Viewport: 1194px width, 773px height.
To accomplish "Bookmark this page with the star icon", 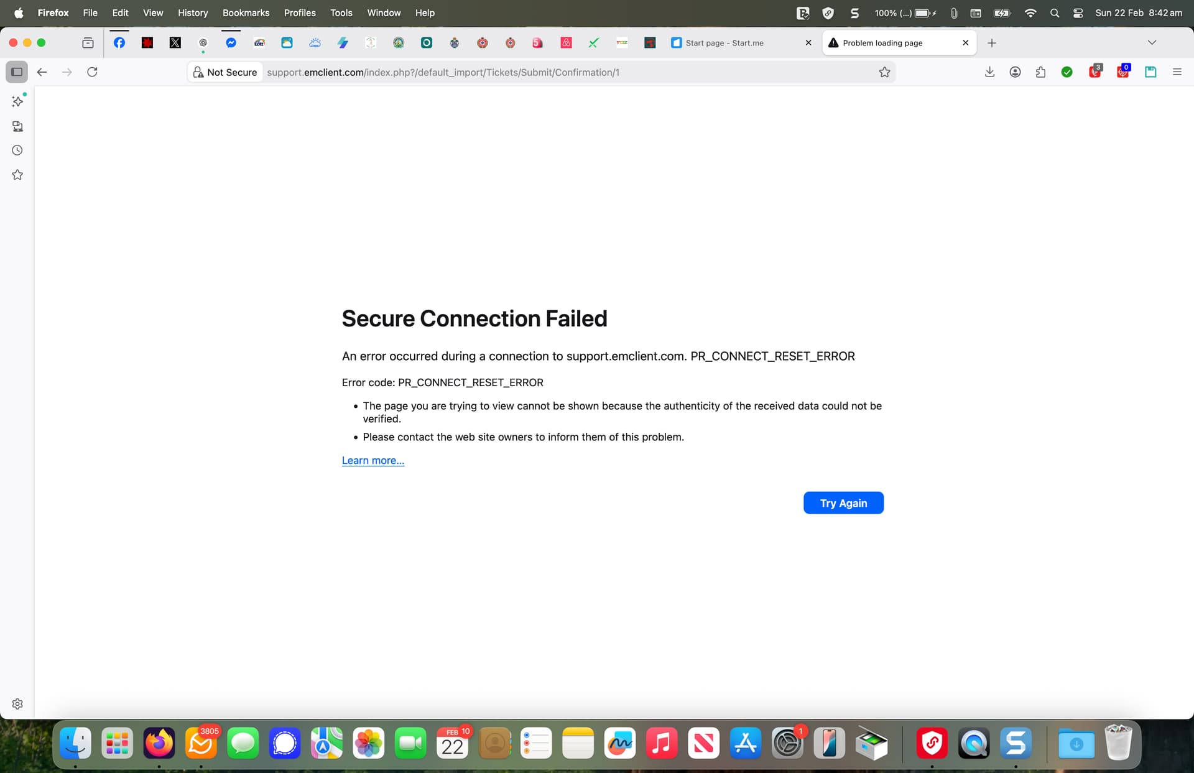I will click(x=884, y=72).
